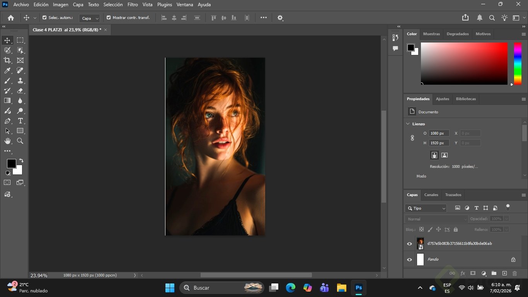This screenshot has width=528, height=297.
Task: Open the layer blend mode Normal dropdown
Action: pos(437,219)
